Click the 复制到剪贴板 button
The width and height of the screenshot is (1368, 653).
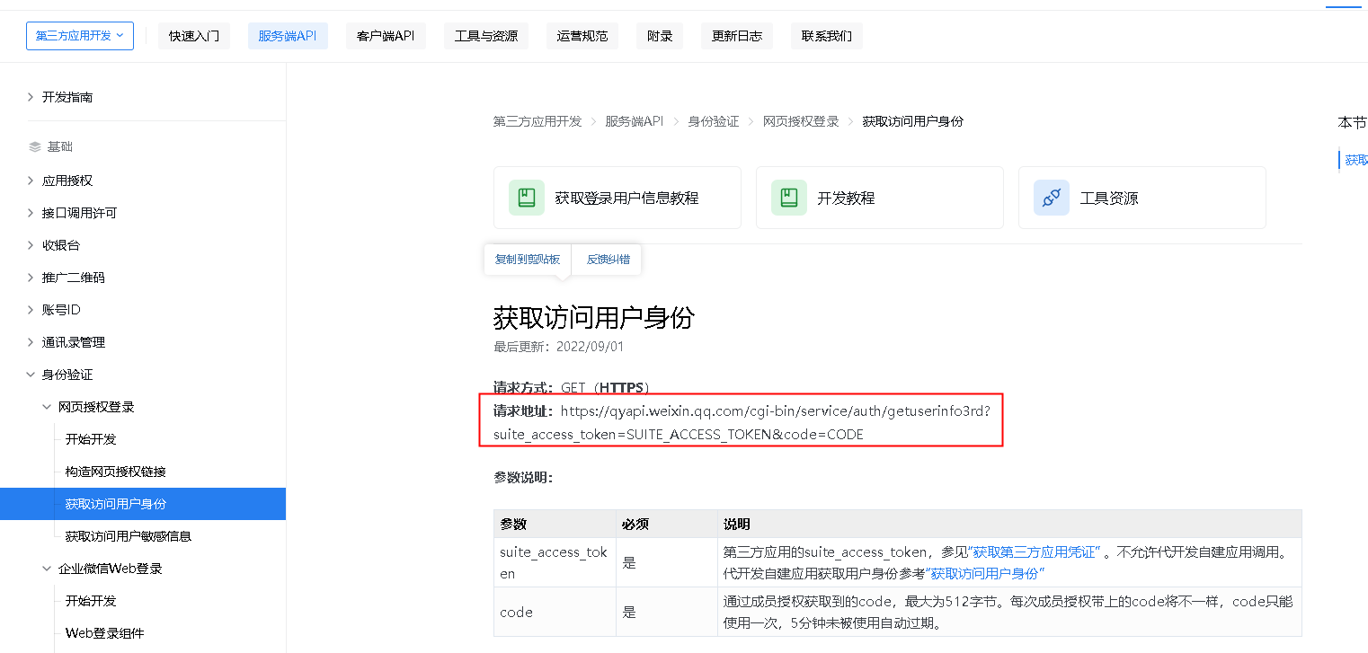pos(527,259)
